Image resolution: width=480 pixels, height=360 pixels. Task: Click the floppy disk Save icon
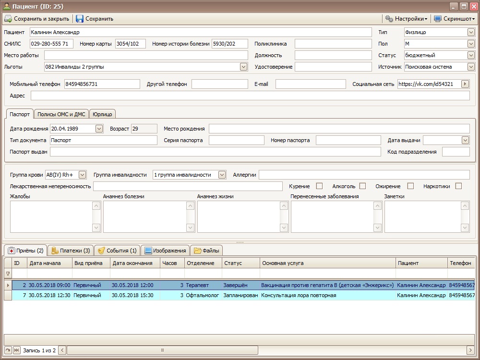pos(80,19)
